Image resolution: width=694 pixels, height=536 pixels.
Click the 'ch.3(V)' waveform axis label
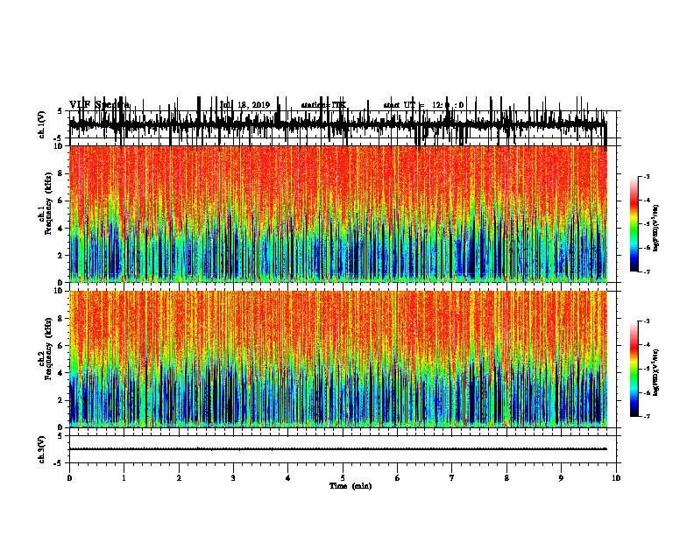(x=42, y=449)
